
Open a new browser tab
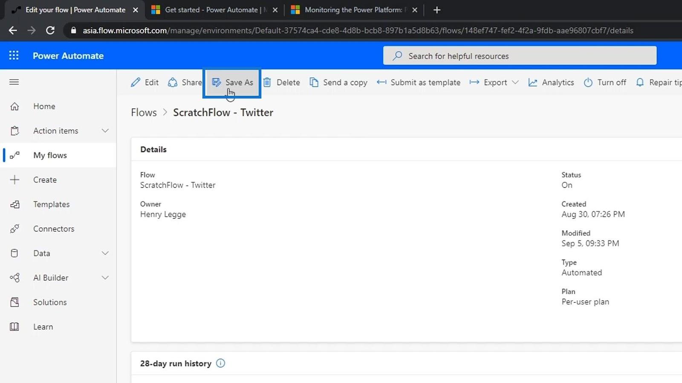437,10
